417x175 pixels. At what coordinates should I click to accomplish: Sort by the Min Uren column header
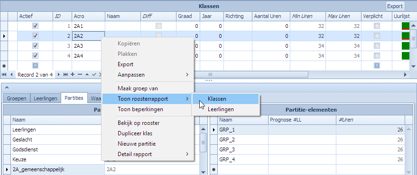point(308,16)
